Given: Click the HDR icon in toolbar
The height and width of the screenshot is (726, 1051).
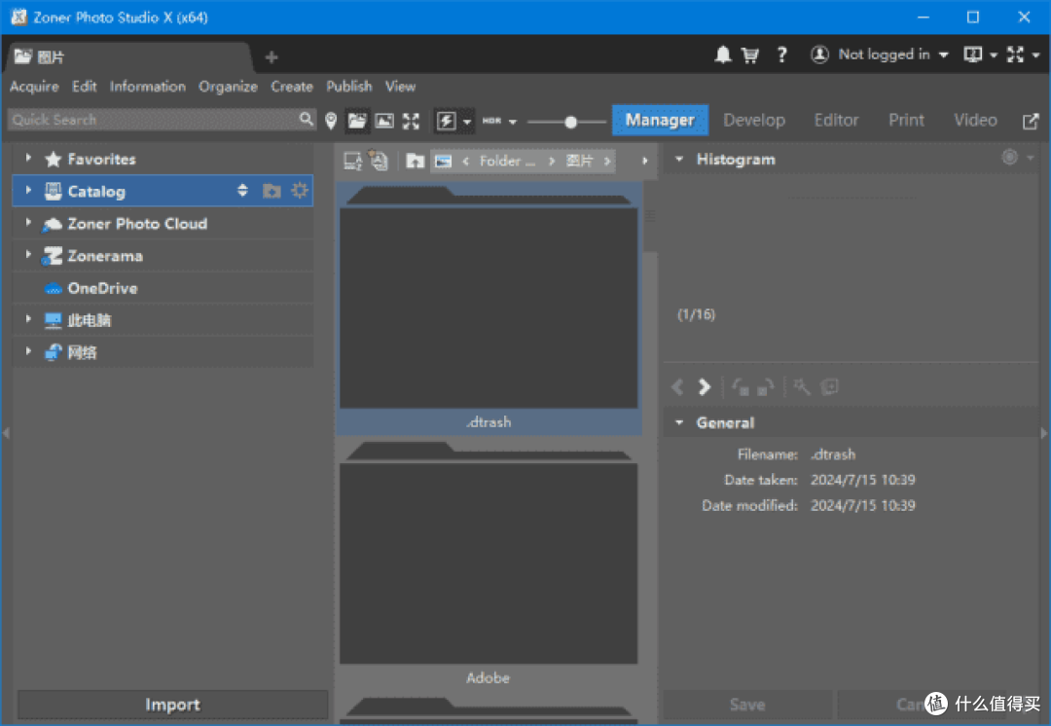Looking at the screenshot, I should pyautogui.click(x=492, y=121).
